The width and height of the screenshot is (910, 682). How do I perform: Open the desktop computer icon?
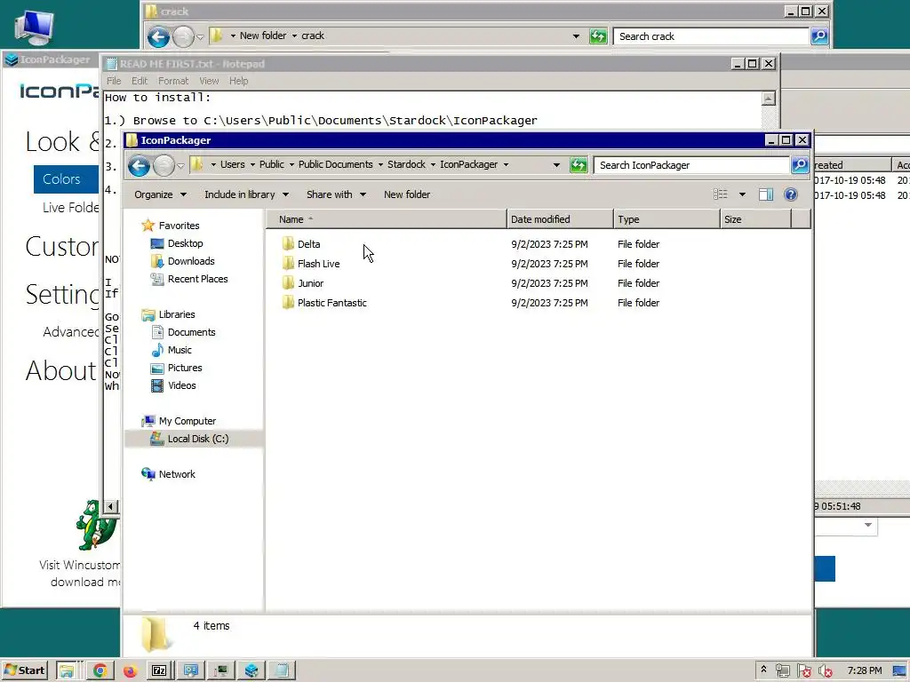pos(34,28)
